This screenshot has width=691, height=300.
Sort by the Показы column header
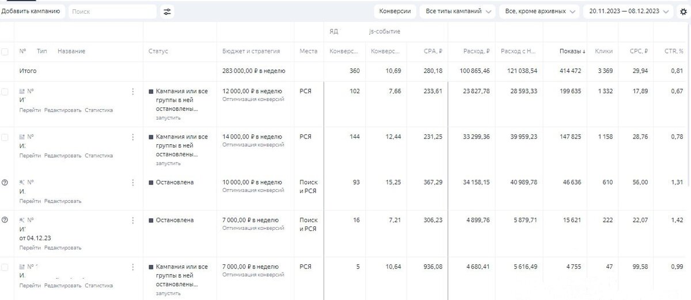(572, 51)
